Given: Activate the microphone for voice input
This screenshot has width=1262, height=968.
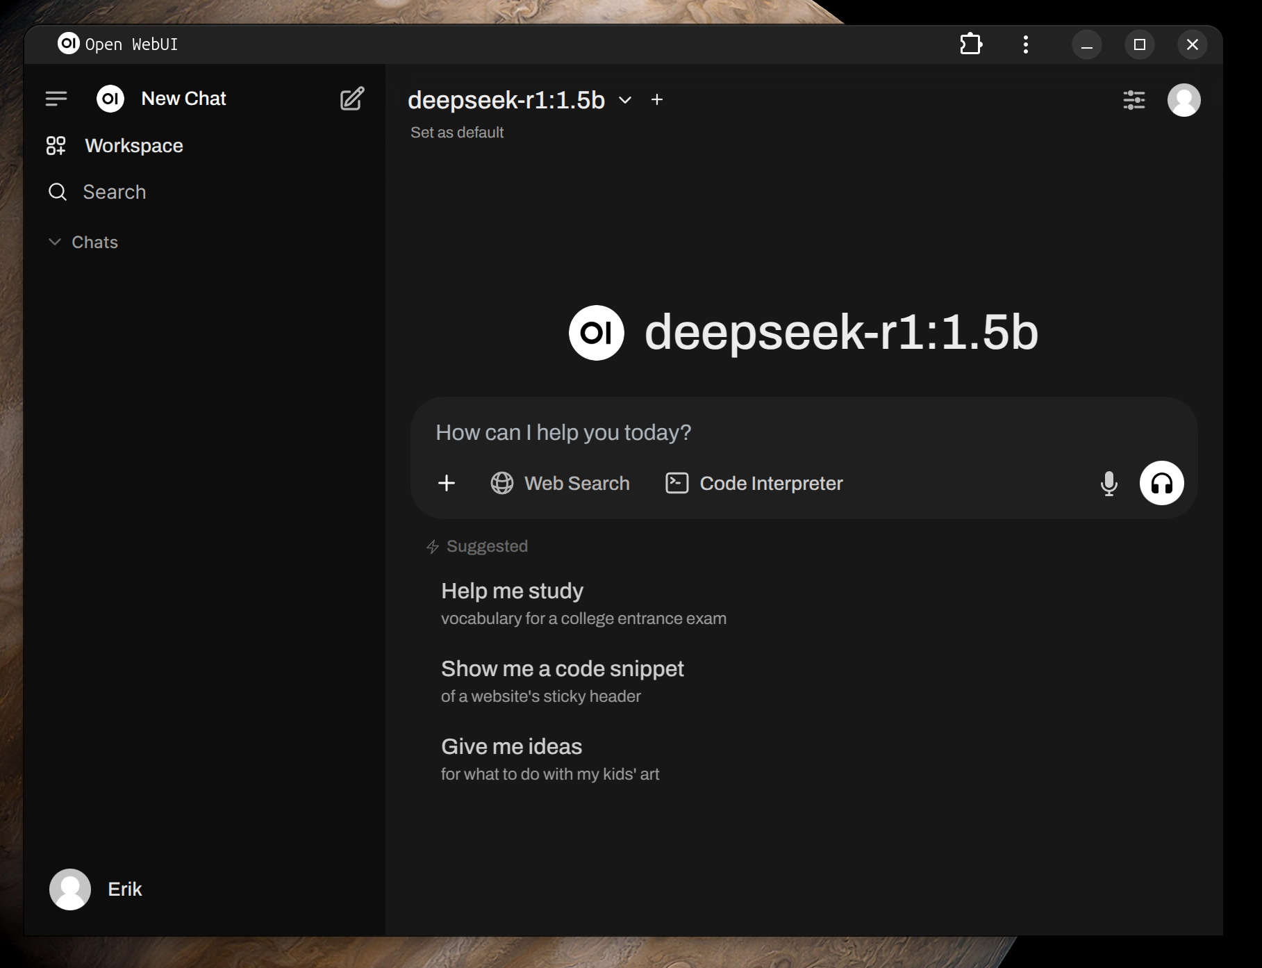Looking at the screenshot, I should (1109, 483).
